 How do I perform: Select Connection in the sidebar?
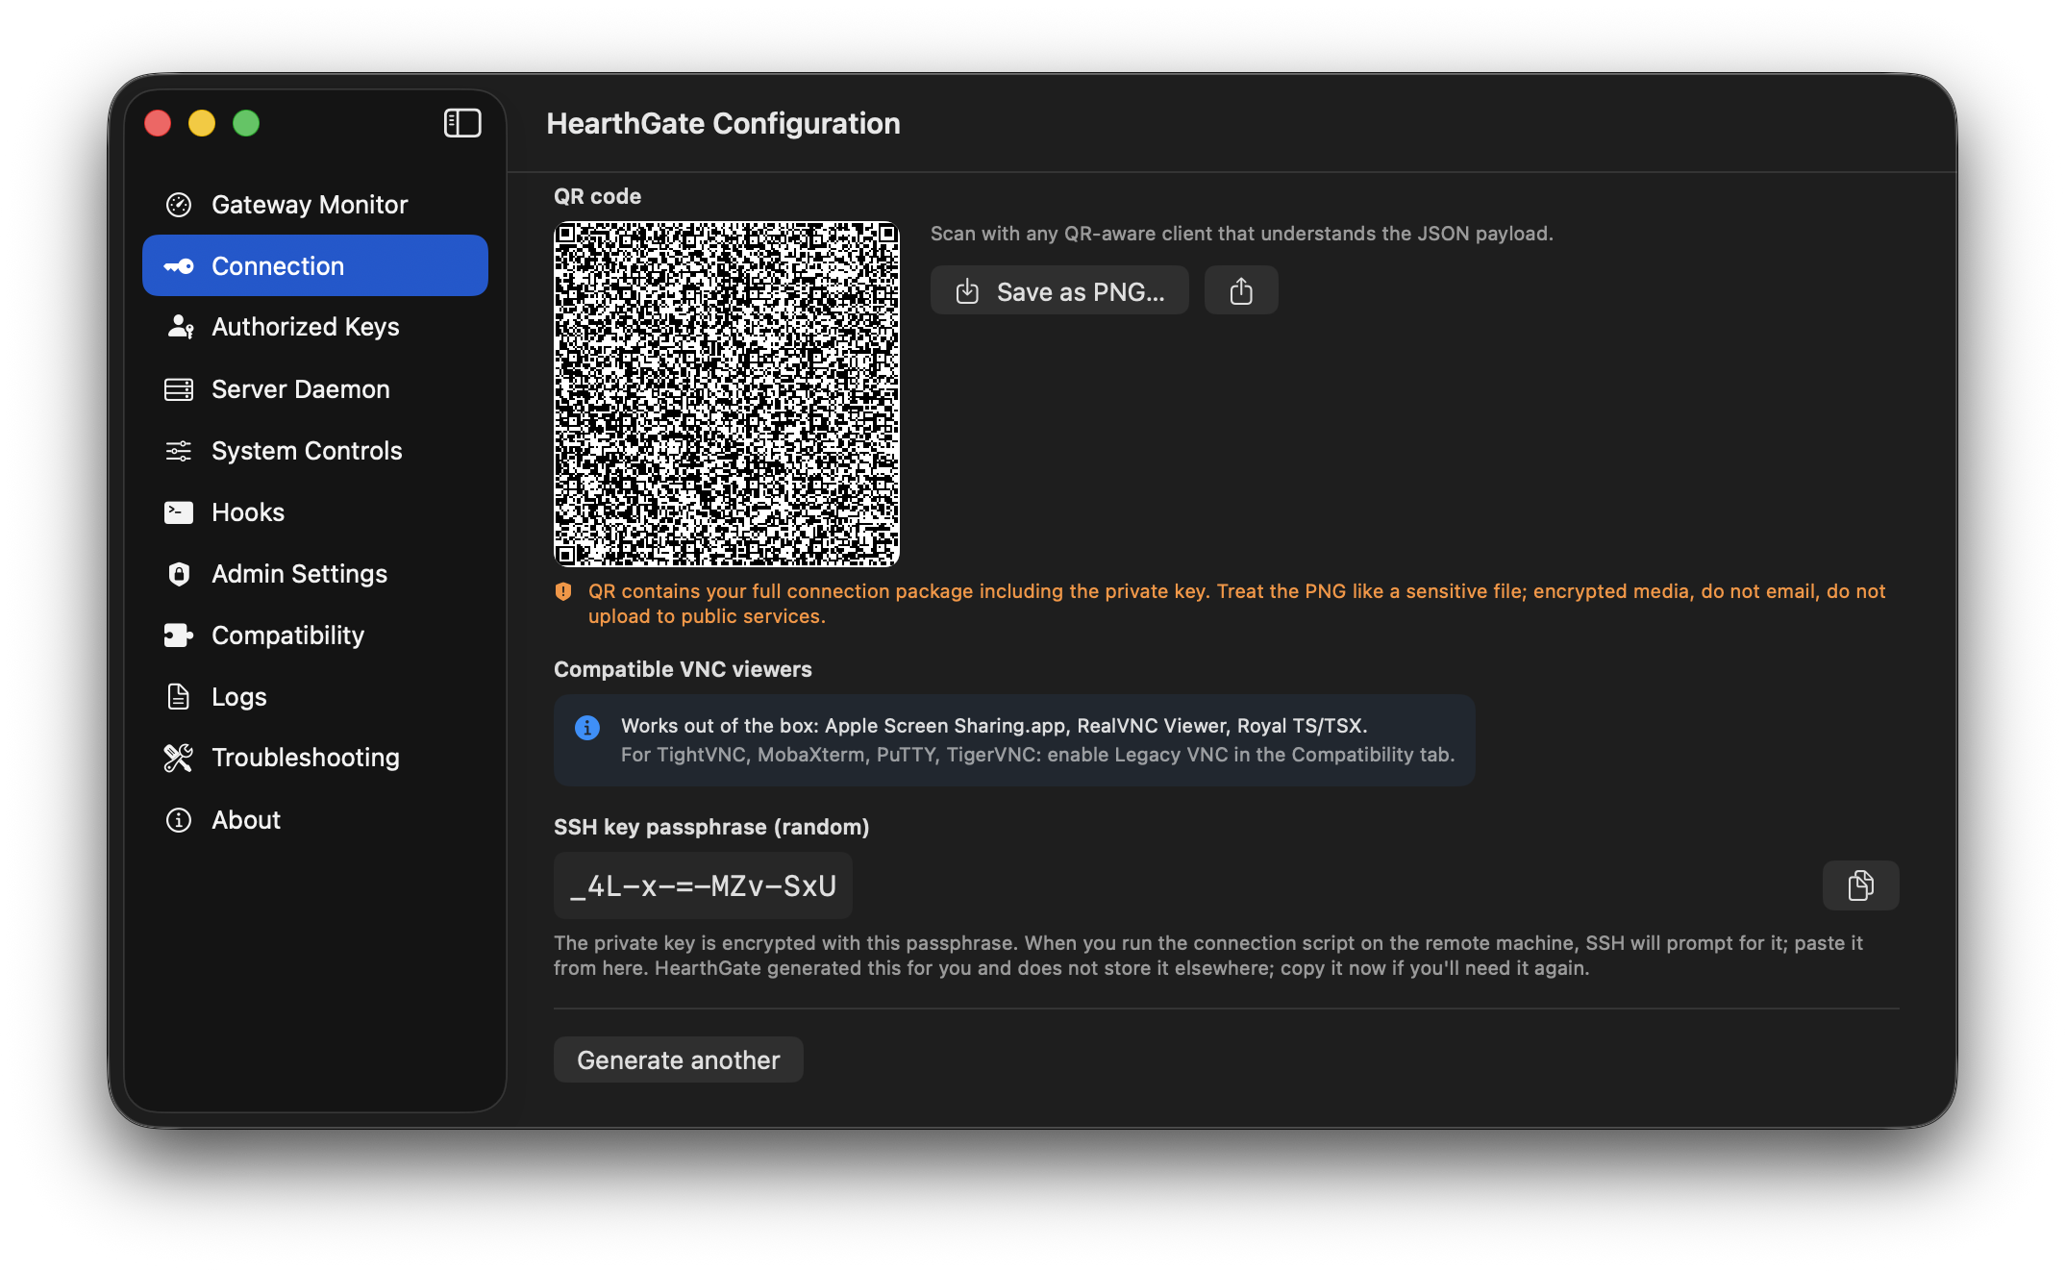315,266
